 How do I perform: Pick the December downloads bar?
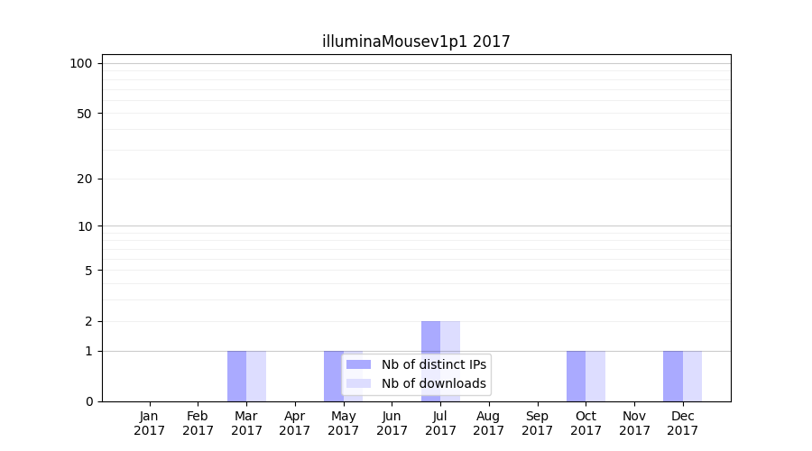[692, 376]
